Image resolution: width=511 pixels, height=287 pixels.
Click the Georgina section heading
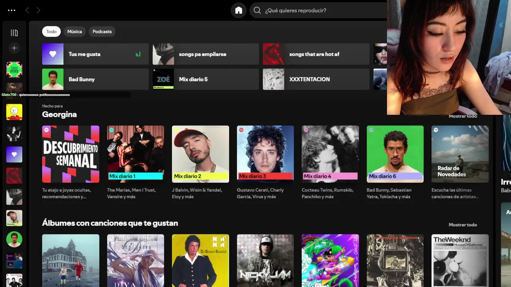59,114
